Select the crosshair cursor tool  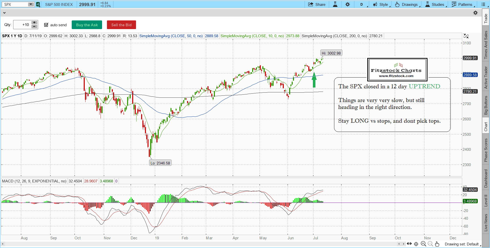click(416, 244)
